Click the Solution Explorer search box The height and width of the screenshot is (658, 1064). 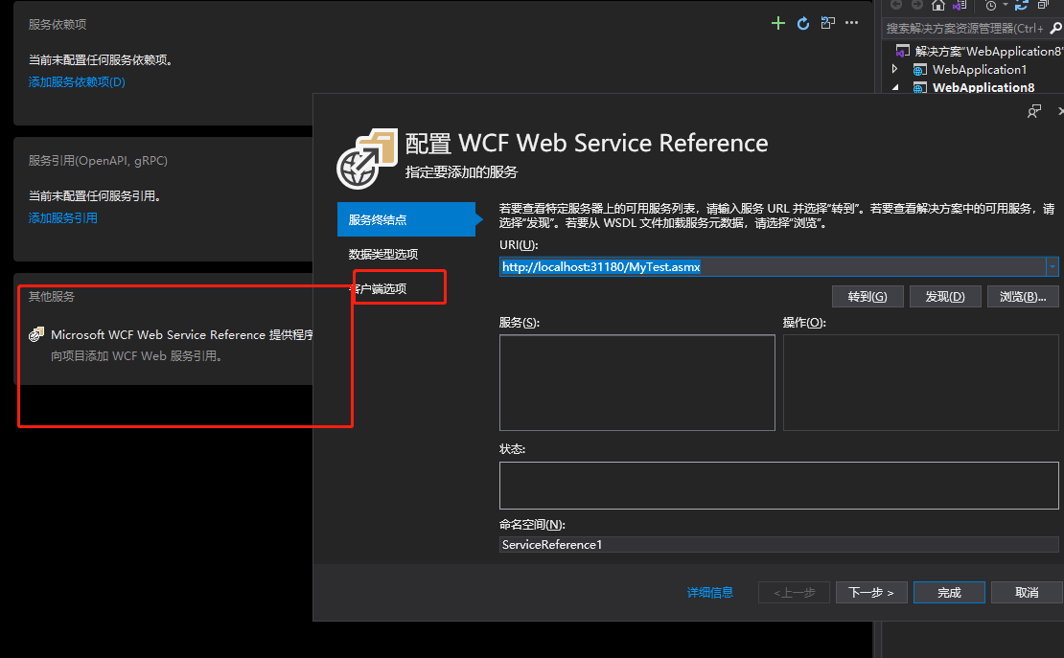click(966, 29)
